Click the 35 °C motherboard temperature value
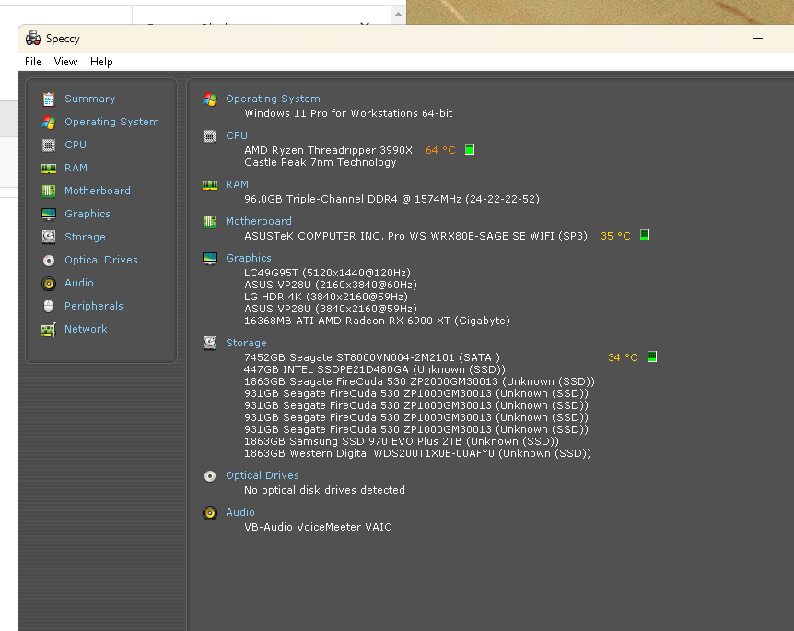Image resolution: width=794 pixels, height=631 pixels. (x=615, y=236)
